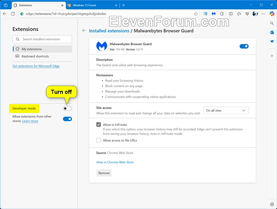Click the Malwarebytes Browser Guard logo
Screen dimensions: 277x209
(102, 46)
